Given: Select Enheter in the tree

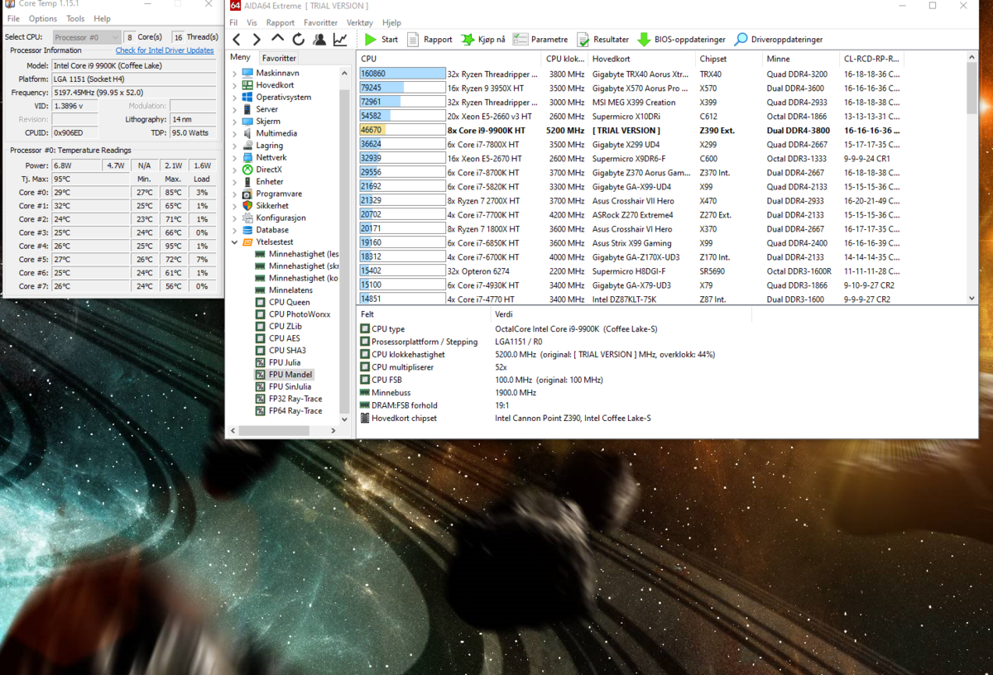Looking at the screenshot, I should point(270,182).
